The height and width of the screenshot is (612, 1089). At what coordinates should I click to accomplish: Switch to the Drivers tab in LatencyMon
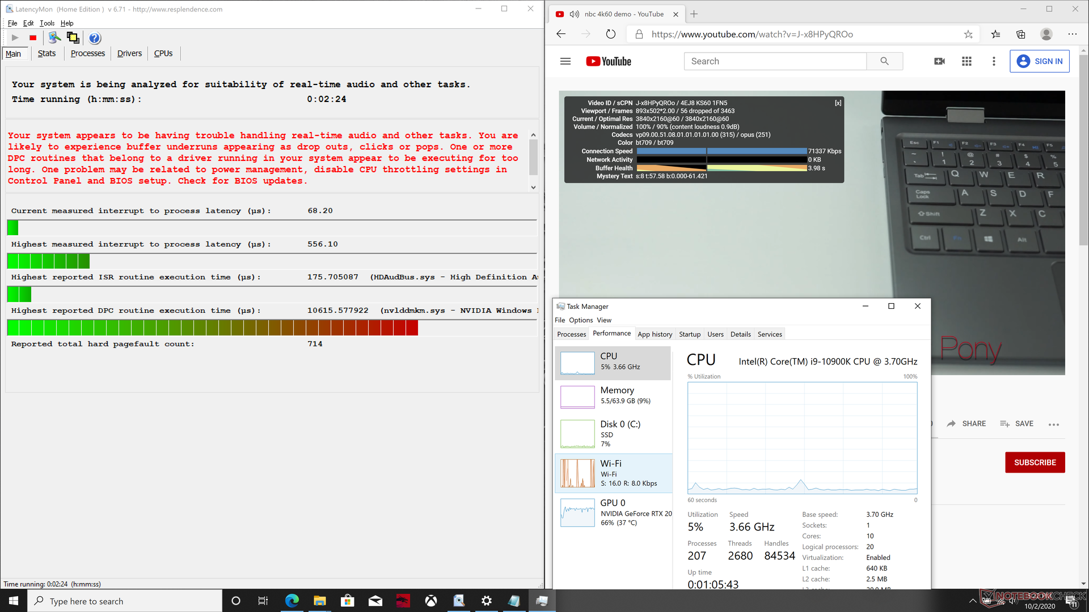[129, 53]
